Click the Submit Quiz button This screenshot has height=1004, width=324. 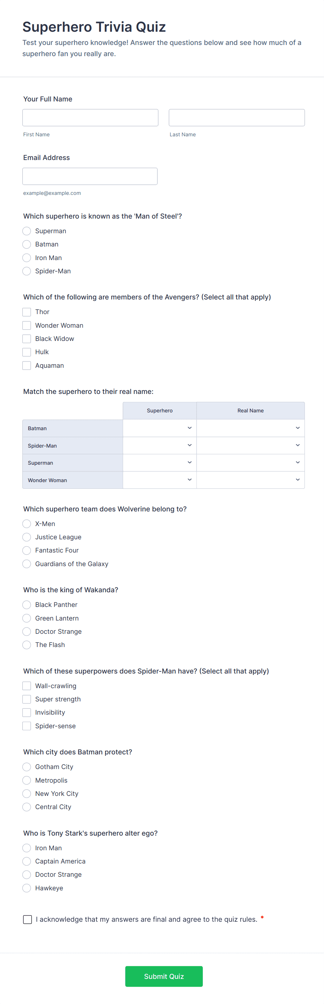[x=163, y=976]
